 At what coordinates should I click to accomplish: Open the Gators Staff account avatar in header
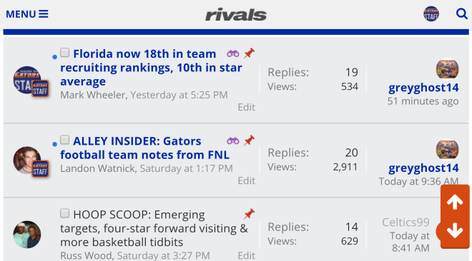(x=431, y=14)
